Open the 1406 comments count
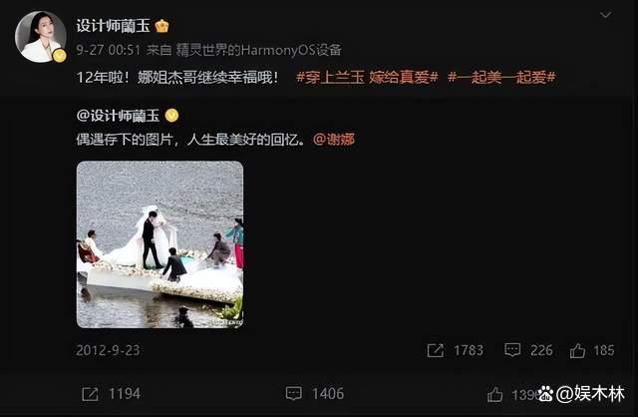The image size is (638, 417). [x=328, y=394]
